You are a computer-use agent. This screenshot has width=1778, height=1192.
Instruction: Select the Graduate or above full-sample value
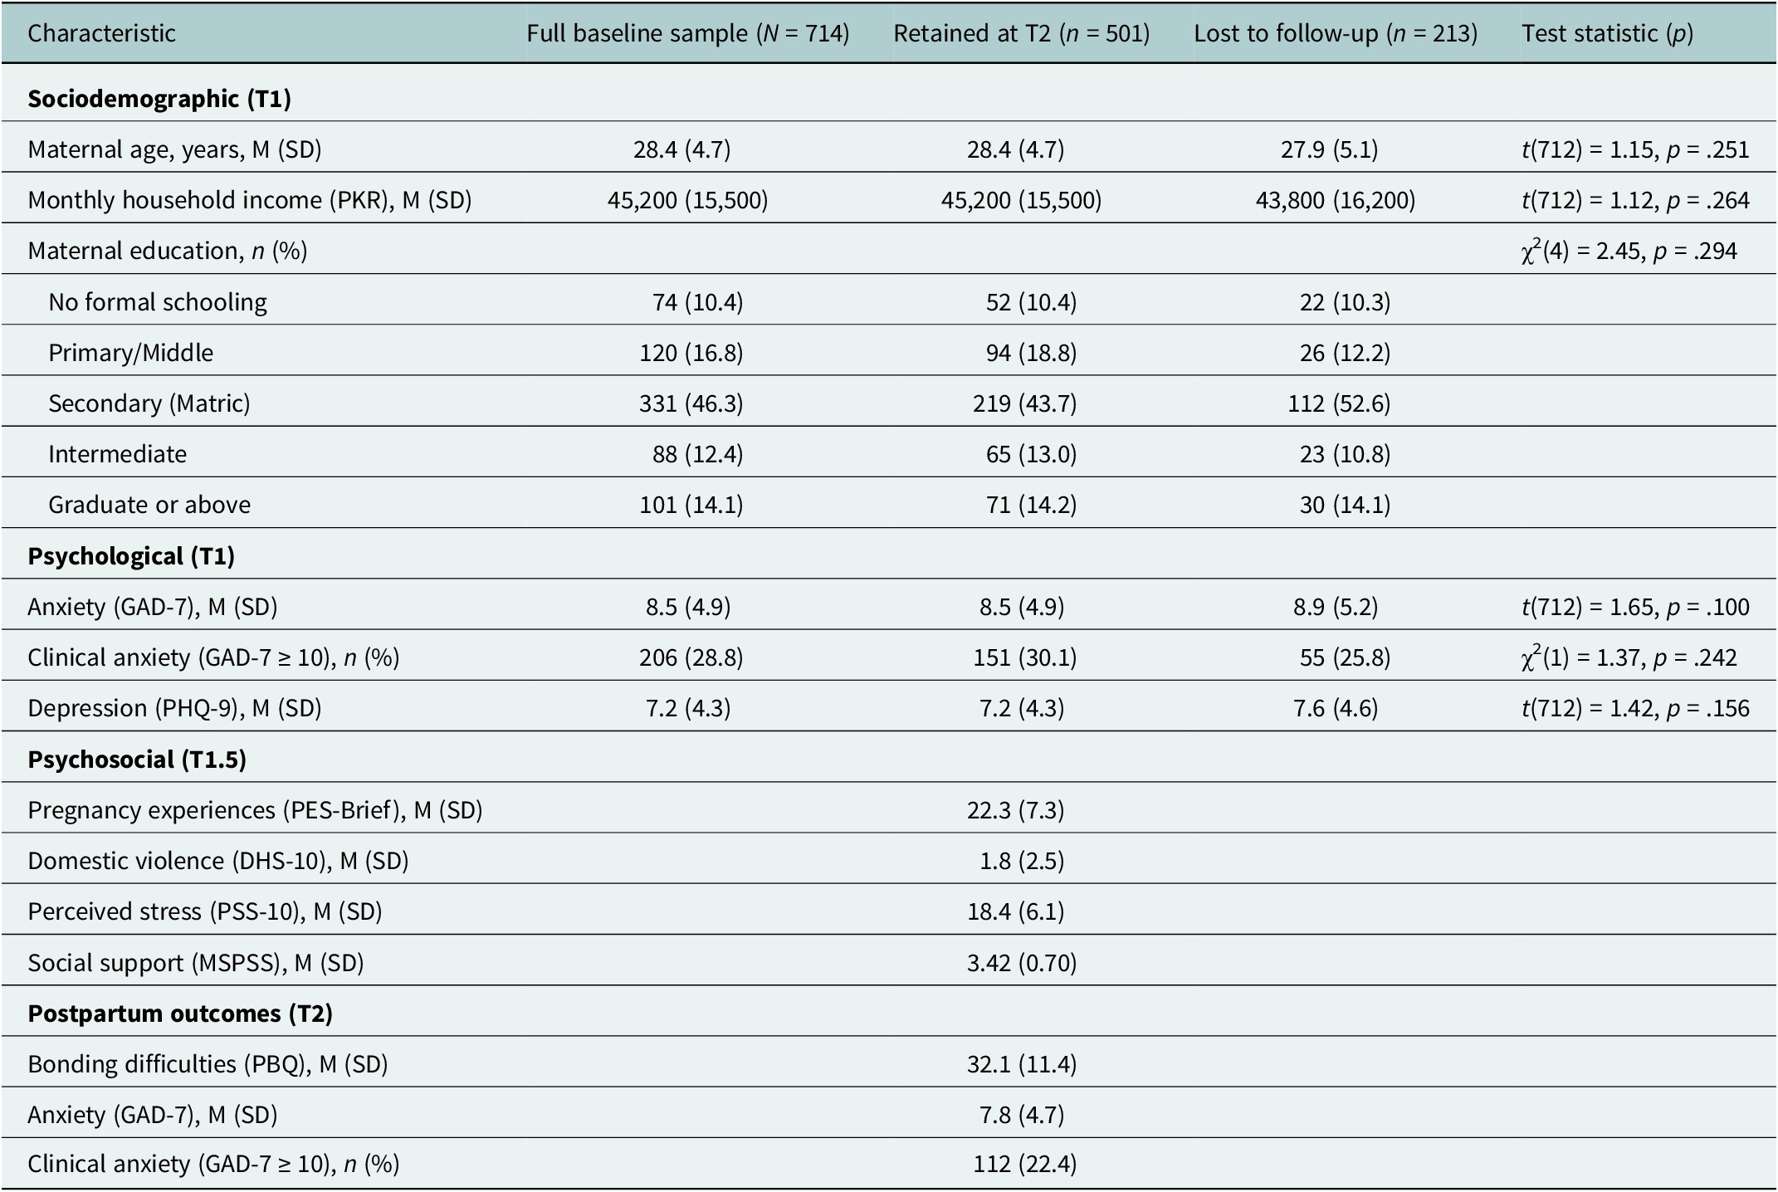691,505
